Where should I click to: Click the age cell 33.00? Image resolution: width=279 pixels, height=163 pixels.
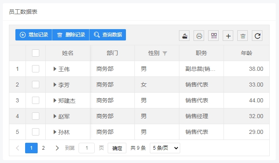[247, 85]
